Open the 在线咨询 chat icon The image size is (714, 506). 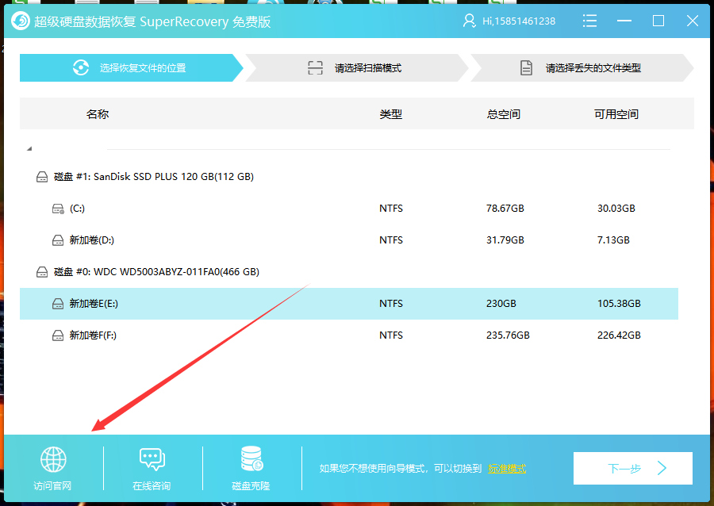152,459
